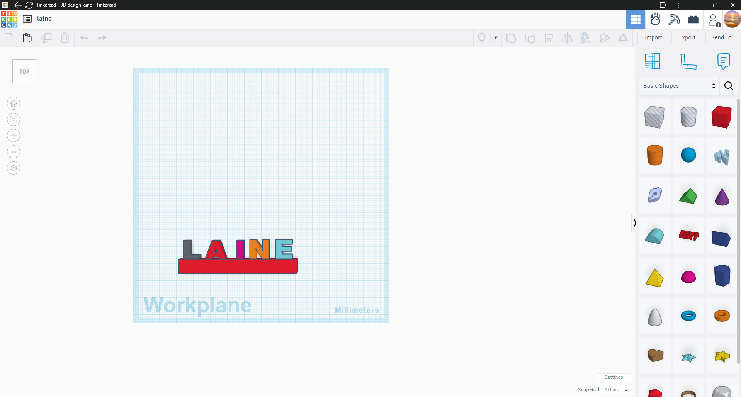Click the Drop to workplane icon
The width and height of the screenshot is (741, 397).
[x=623, y=38]
